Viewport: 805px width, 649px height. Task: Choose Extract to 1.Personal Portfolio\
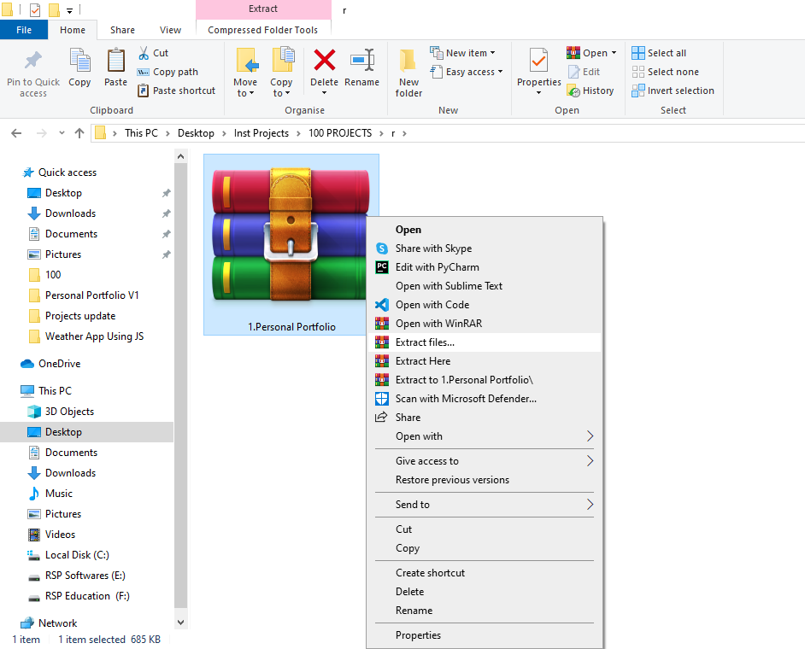[x=485, y=380]
